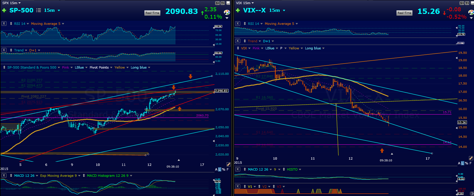Click the SP-500 symbol name

pyautogui.click(x=21, y=10)
